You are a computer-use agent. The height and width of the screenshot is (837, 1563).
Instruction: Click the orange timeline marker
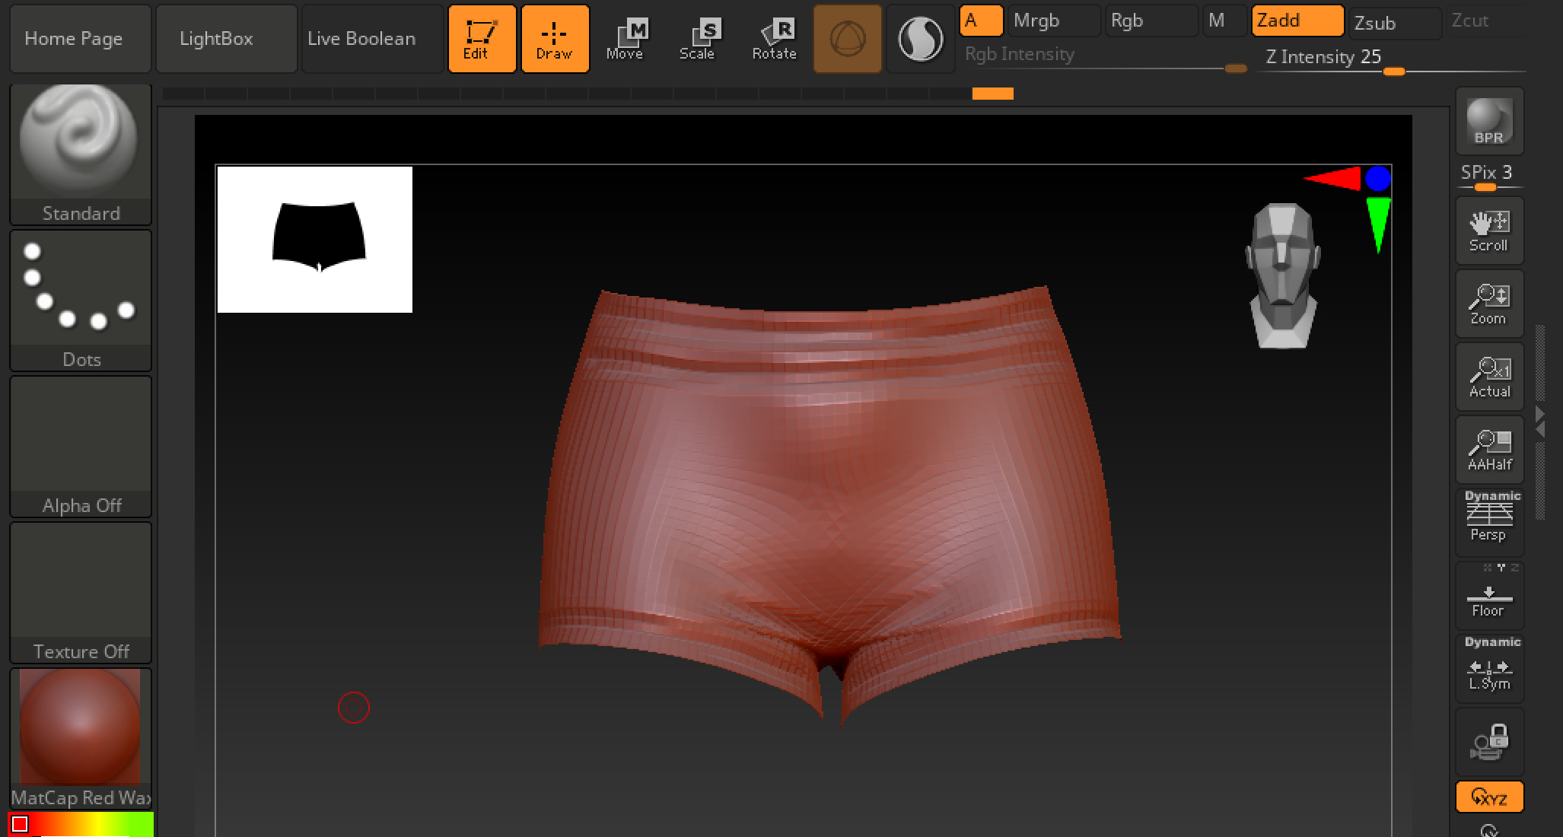tap(992, 94)
